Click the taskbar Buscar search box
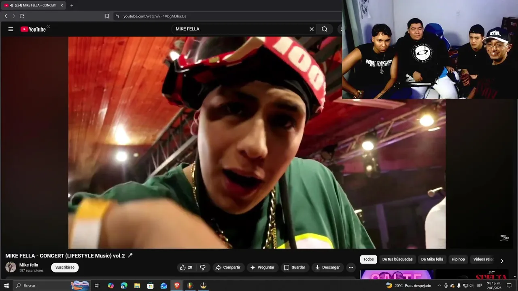The image size is (518, 291). pos(52,285)
